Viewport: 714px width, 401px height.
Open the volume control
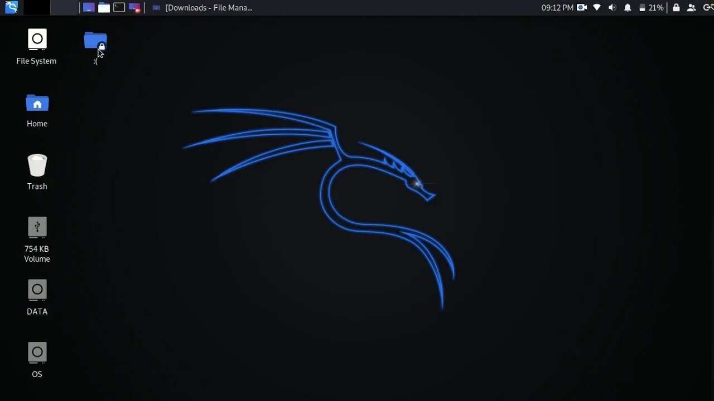point(612,8)
